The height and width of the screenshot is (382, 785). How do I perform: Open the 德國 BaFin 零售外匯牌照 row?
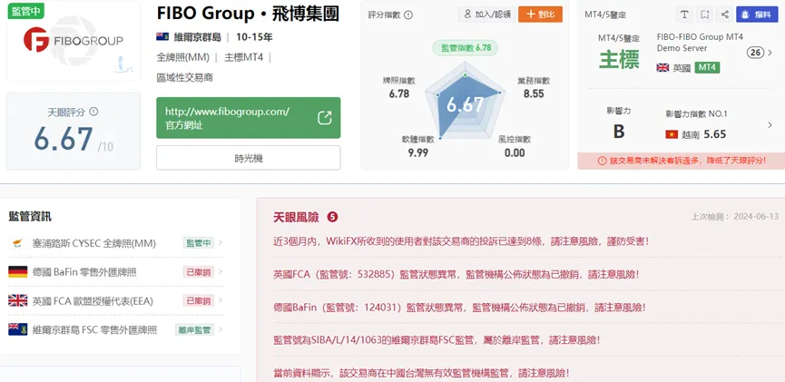(x=116, y=272)
